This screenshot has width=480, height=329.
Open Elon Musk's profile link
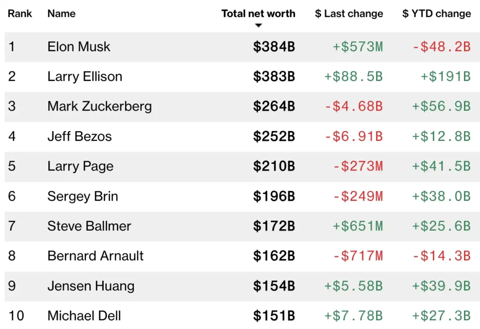[79, 47]
